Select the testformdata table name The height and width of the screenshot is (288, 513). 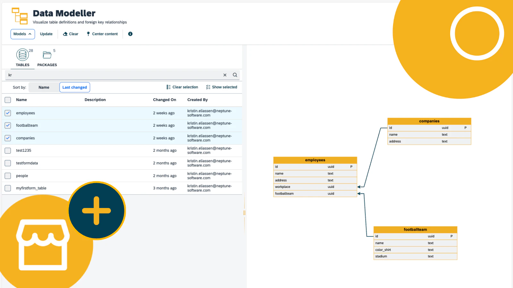[x=27, y=163]
